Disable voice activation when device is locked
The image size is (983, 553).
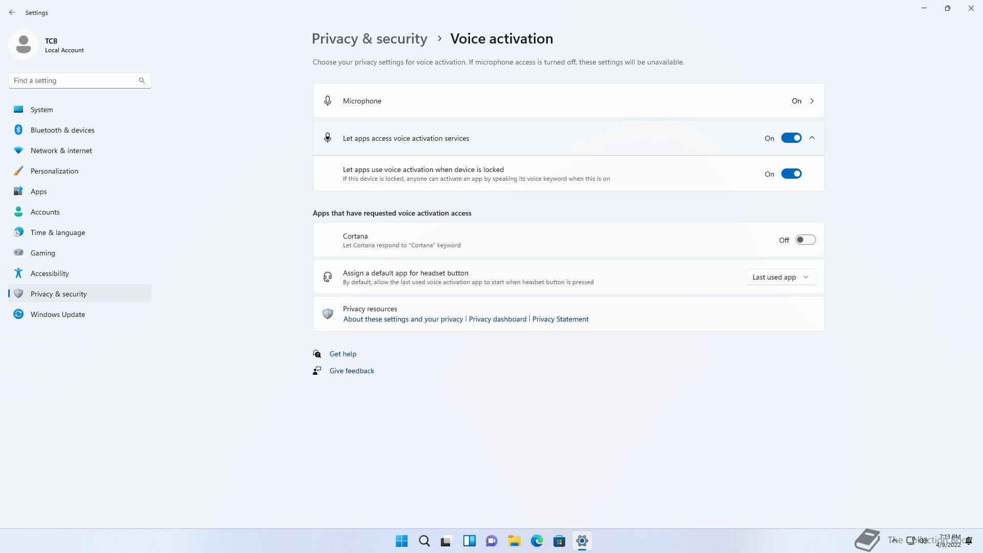(791, 174)
